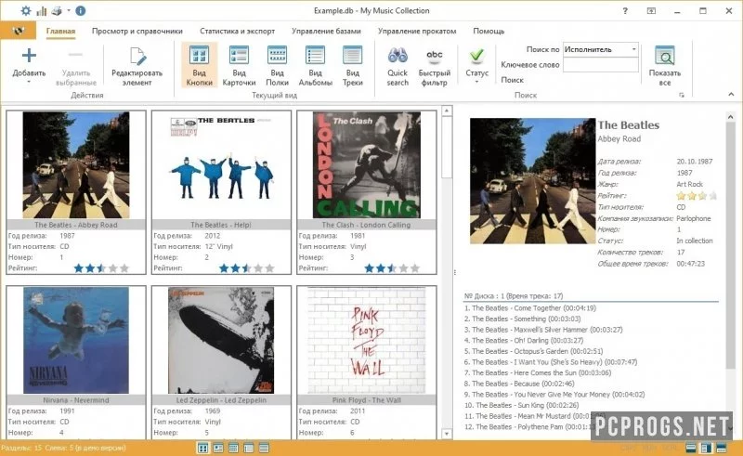Image resolution: width=743 pixels, height=456 pixels.
Task: Select The Beatles - Help! cover
Action: [221, 165]
